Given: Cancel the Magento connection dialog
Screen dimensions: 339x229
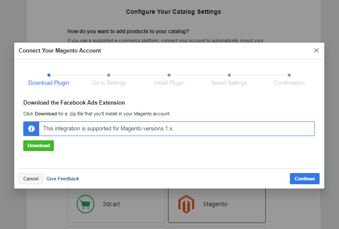Looking at the screenshot, I should point(31,179).
